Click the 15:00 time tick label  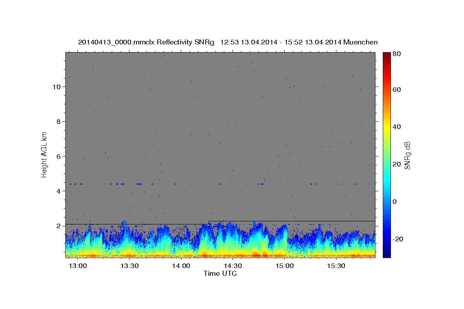pos(284,266)
